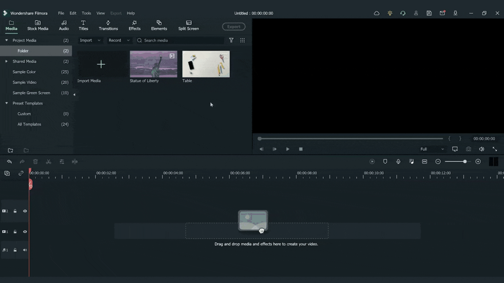Viewport: 504px width, 283px height.
Task: Toggle lock on Video Track 1
Action: click(x=15, y=232)
